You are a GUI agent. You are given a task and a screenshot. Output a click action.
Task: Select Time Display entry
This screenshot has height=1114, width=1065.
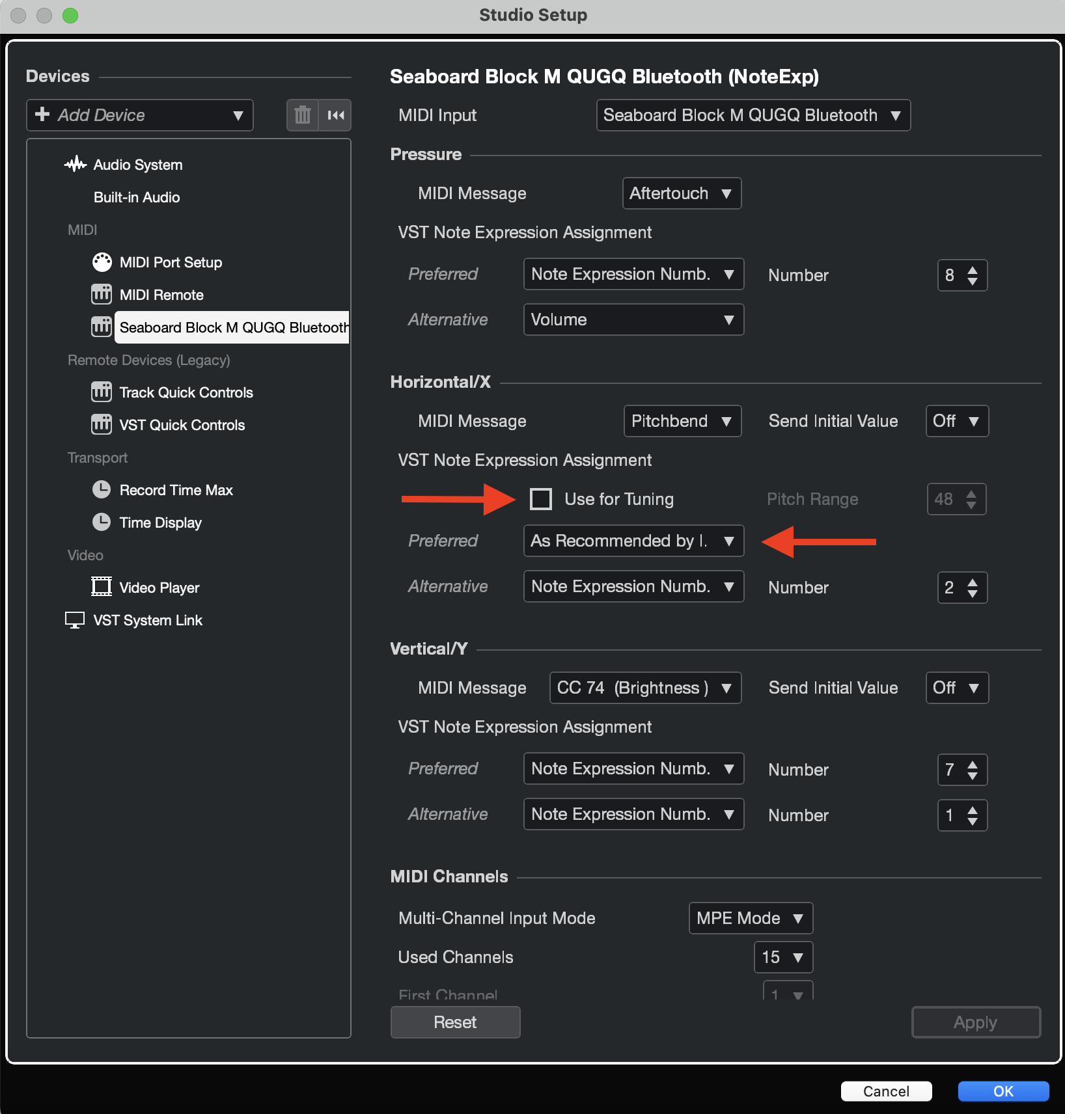point(160,523)
